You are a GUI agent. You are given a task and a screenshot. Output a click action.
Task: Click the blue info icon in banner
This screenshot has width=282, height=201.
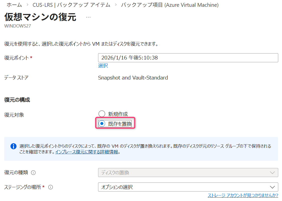click(x=14, y=146)
